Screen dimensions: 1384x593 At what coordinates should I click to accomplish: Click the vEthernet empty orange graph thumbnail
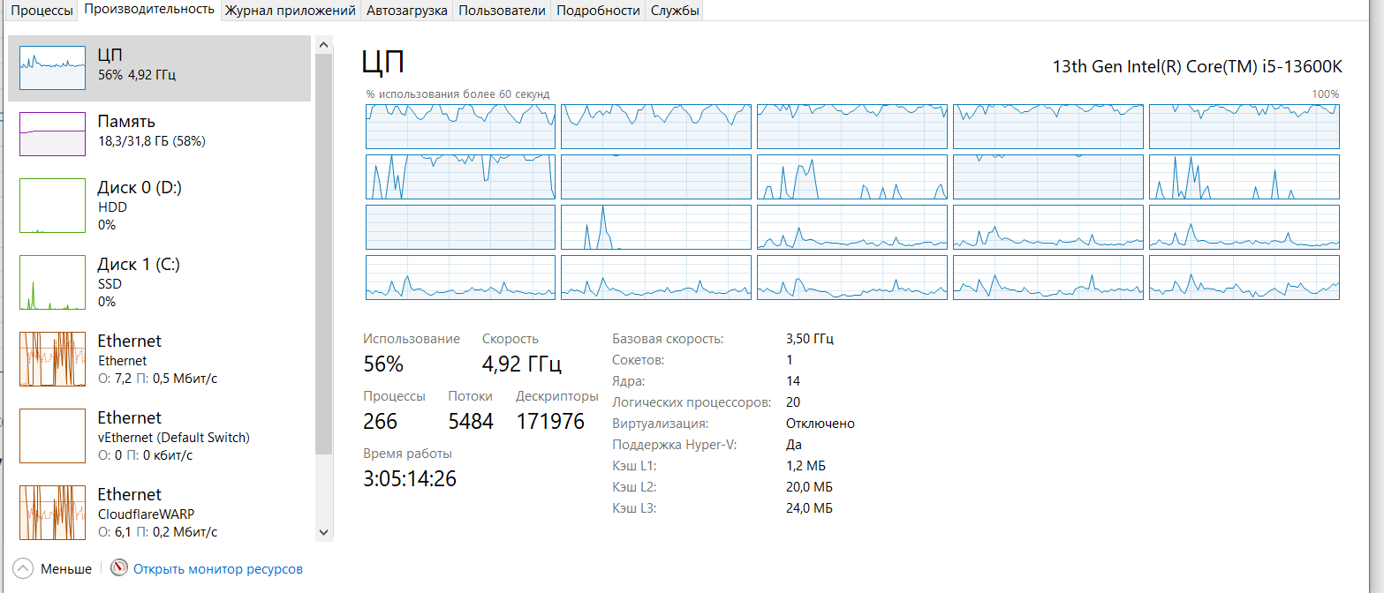[x=52, y=436]
